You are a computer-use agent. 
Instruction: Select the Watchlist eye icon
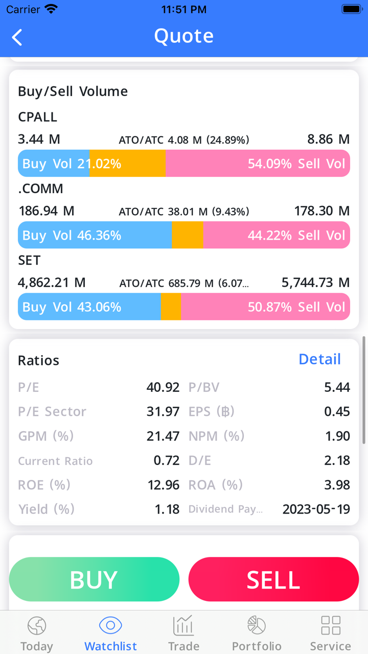(x=110, y=625)
